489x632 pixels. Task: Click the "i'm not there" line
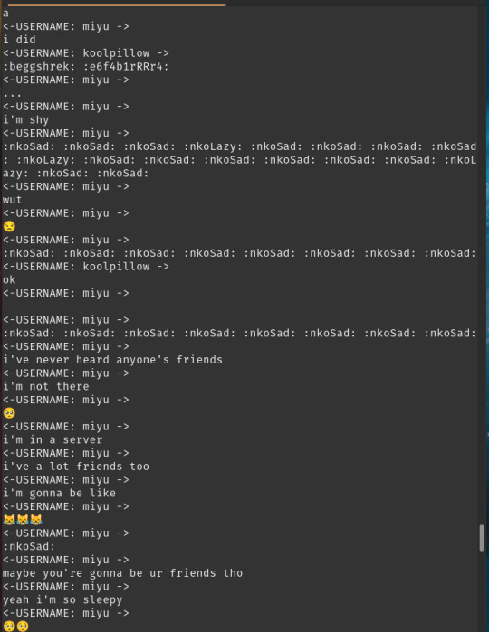tap(46, 386)
